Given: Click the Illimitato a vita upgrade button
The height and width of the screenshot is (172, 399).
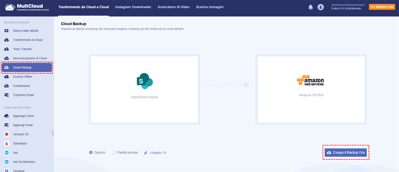Looking at the screenshot, I should [x=382, y=7].
